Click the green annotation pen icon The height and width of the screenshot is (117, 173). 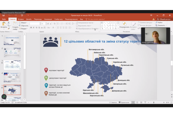coord(4,97)
